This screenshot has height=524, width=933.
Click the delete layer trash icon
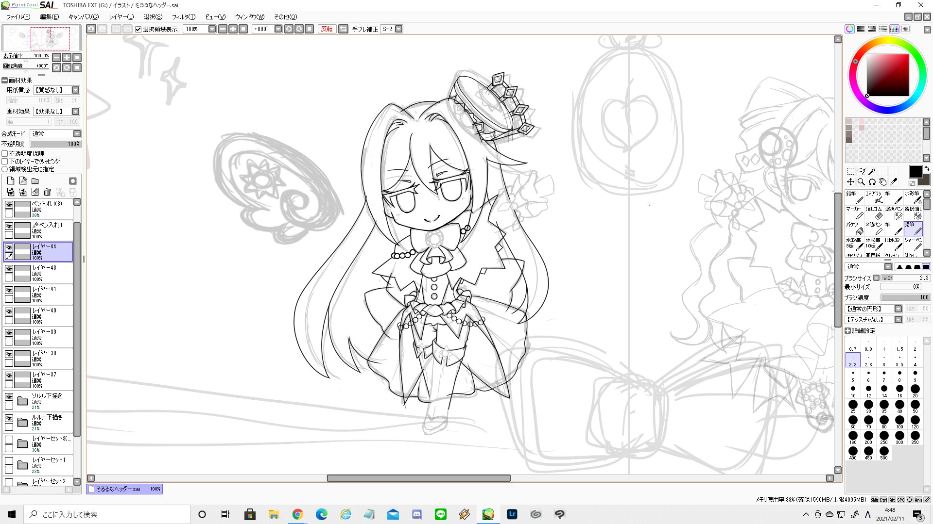47,192
